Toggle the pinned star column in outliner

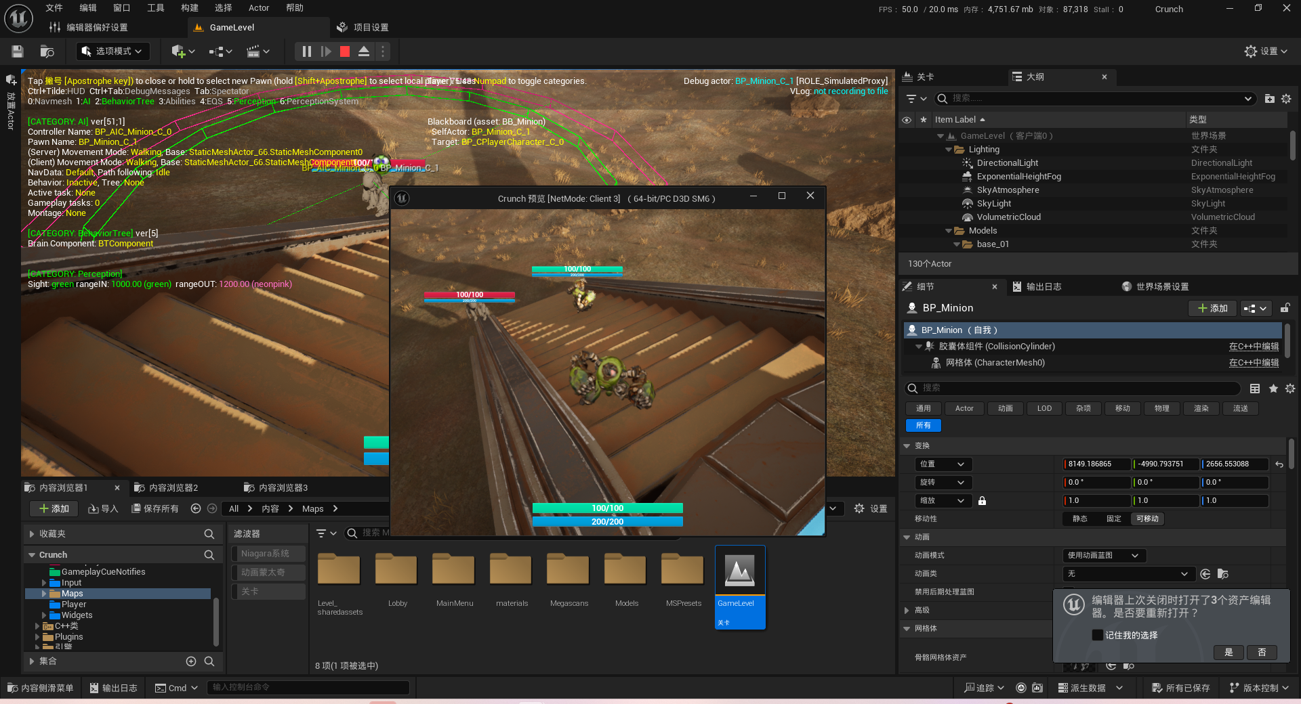point(923,120)
